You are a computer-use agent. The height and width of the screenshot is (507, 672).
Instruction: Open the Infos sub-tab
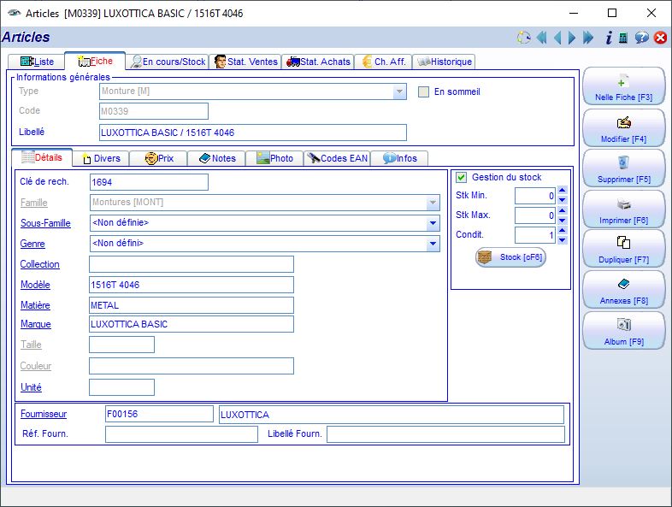tap(399, 158)
